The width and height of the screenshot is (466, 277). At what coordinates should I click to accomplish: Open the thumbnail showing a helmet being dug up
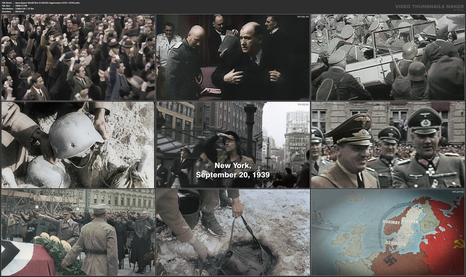coord(78,145)
